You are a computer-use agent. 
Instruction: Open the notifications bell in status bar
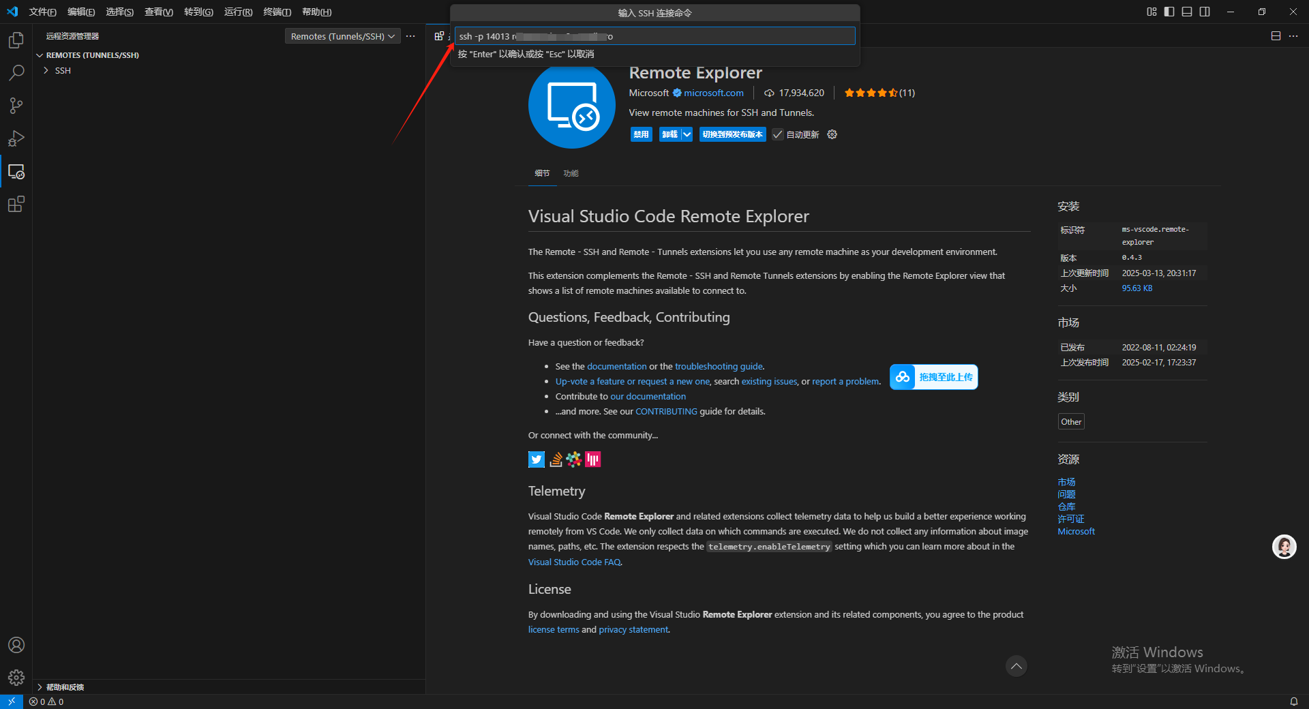click(1293, 702)
